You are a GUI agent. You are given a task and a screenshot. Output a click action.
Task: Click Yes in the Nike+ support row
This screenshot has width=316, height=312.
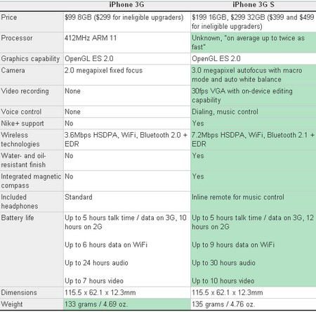click(x=198, y=124)
